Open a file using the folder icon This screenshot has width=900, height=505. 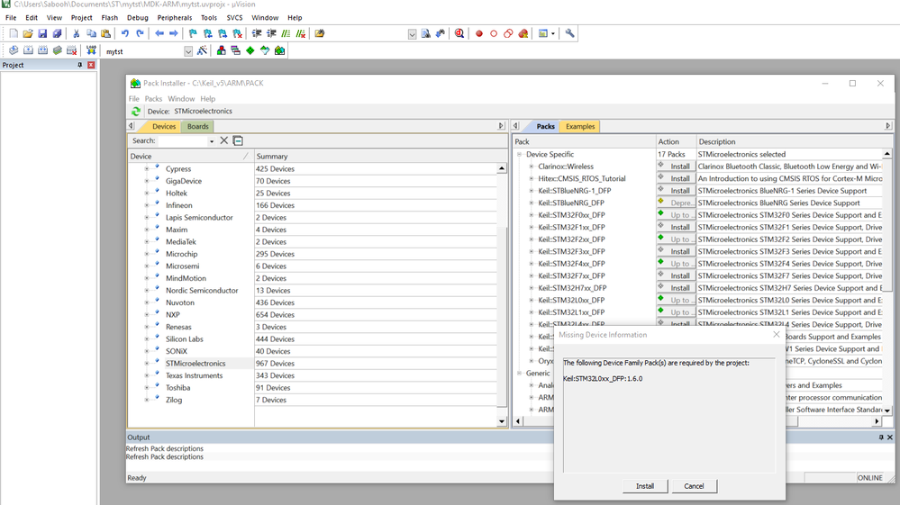[x=28, y=34]
